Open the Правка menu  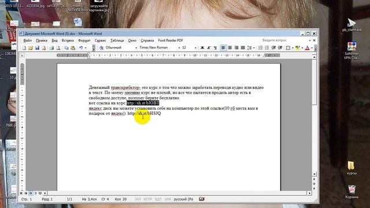[42, 40]
